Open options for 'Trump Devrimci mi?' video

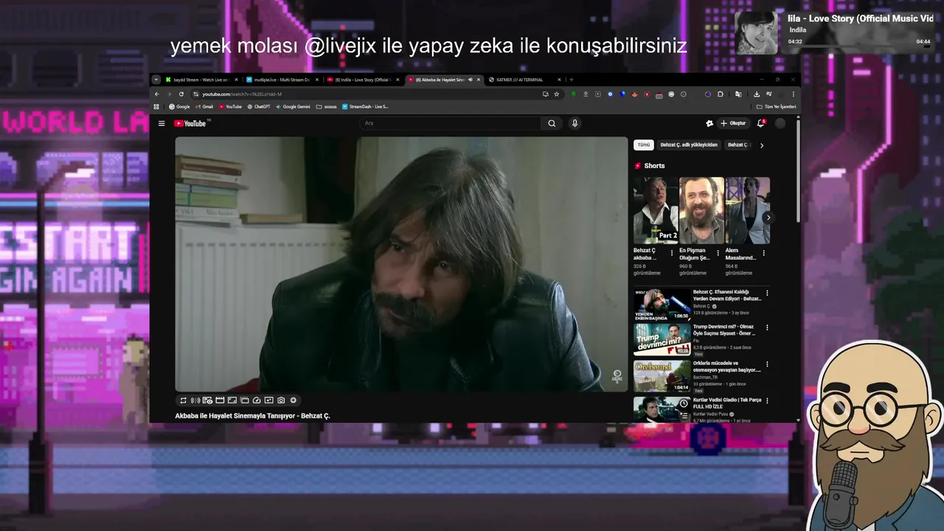(x=767, y=327)
